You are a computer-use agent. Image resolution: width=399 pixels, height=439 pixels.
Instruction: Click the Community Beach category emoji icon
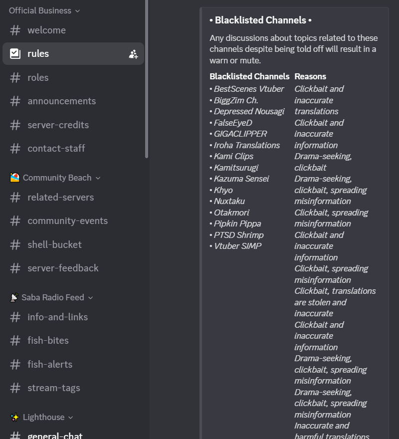coord(15,178)
